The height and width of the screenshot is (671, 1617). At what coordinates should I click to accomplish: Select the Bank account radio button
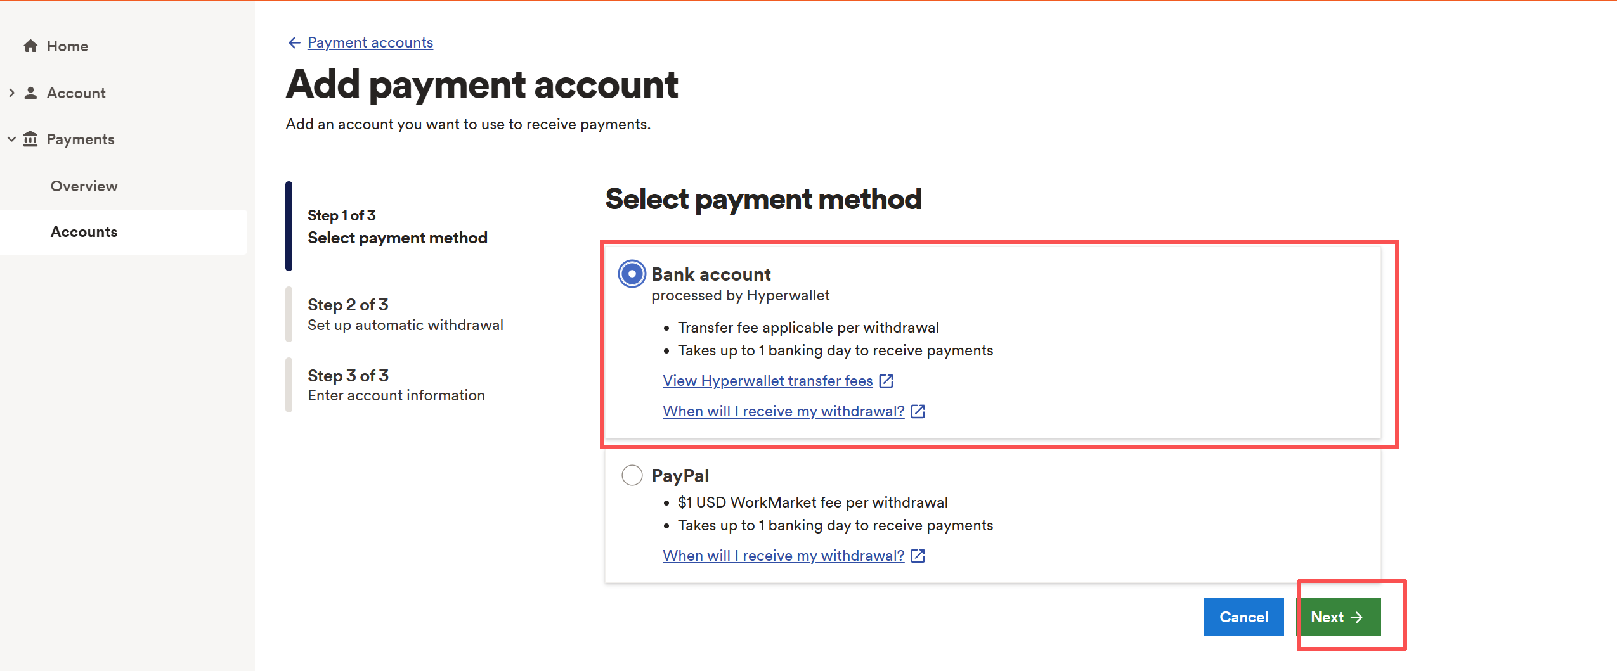632,274
